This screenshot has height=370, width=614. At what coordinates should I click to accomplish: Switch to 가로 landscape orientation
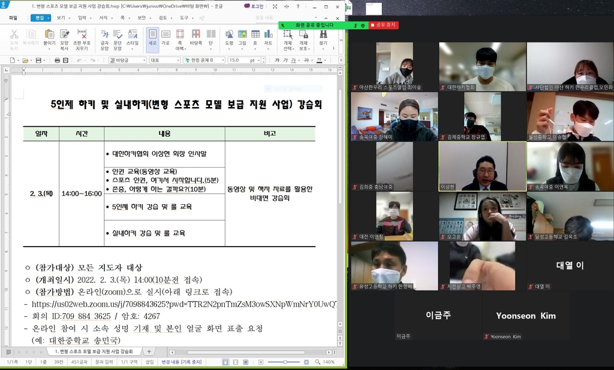point(165,37)
